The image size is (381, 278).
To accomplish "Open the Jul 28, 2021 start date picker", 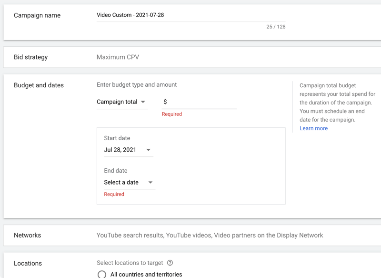I will pos(129,150).
